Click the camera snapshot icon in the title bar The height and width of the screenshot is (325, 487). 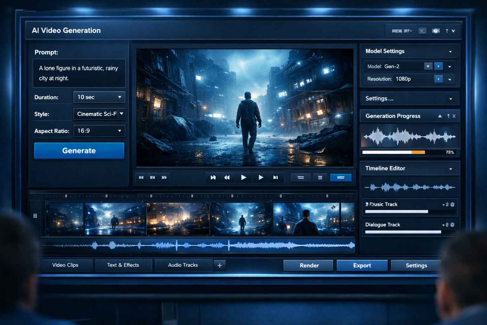click(436, 31)
